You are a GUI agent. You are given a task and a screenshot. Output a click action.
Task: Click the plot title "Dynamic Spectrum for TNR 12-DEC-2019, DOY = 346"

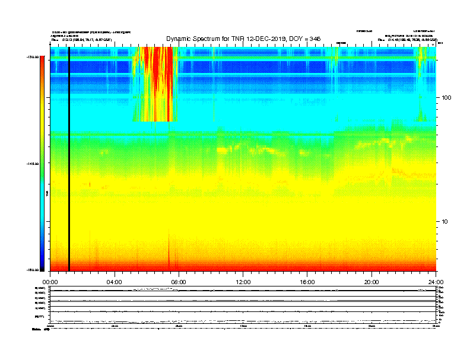click(243, 39)
